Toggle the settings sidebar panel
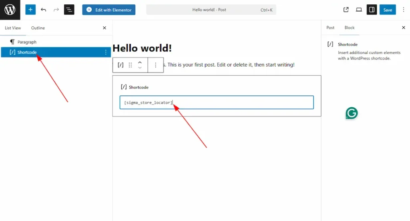410x221 pixels. tap(372, 10)
